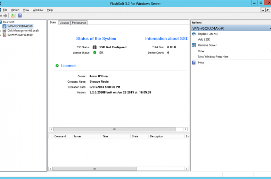Click left arrow of state panel scrollbar
The height and width of the screenshot is (179, 271).
(x=51, y=129)
